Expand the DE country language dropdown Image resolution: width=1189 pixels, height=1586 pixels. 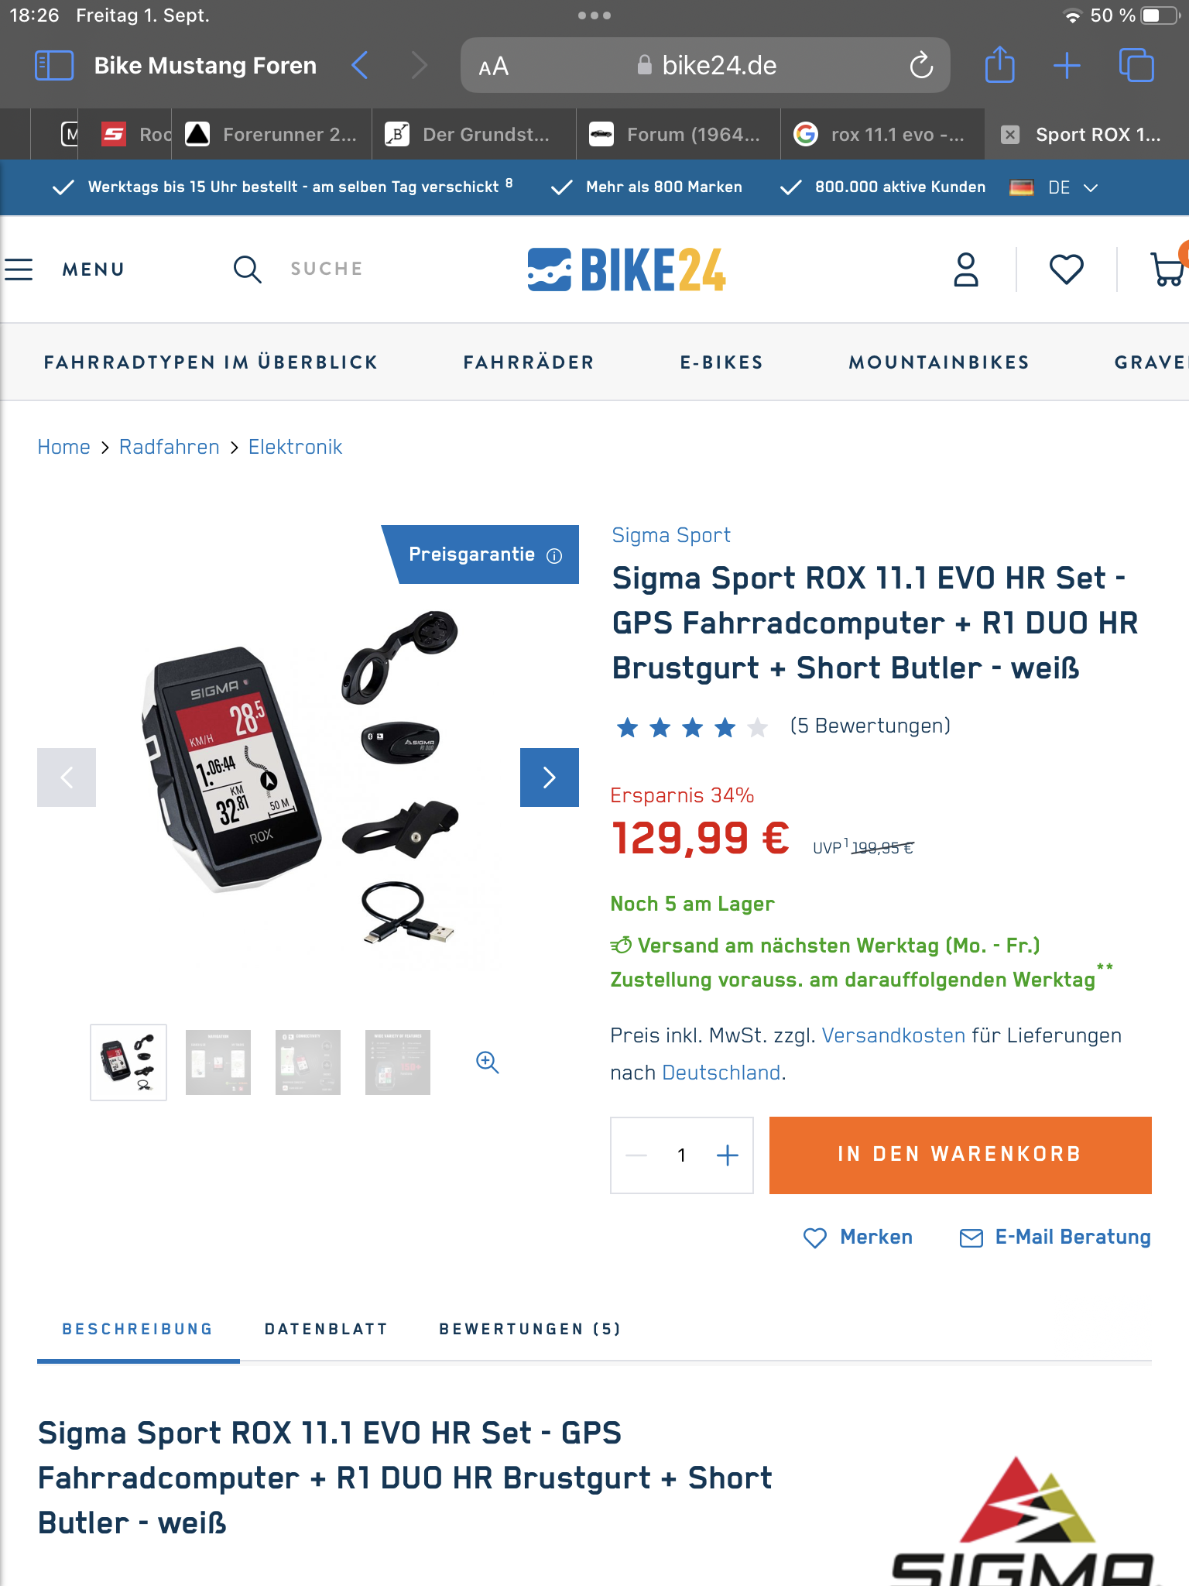1054,187
